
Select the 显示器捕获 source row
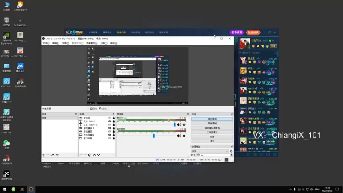point(97,135)
